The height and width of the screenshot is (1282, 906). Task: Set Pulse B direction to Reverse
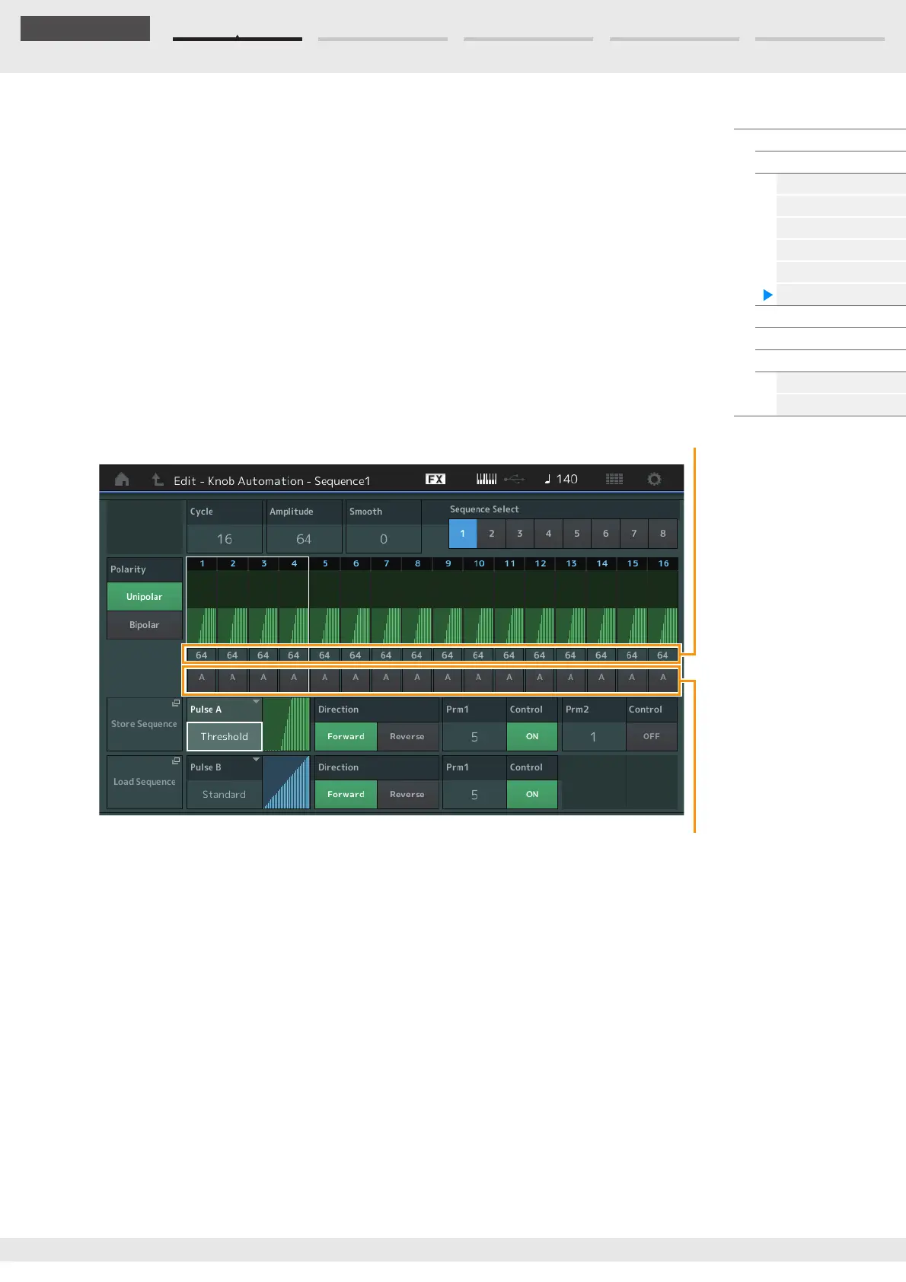tap(407, 794)
